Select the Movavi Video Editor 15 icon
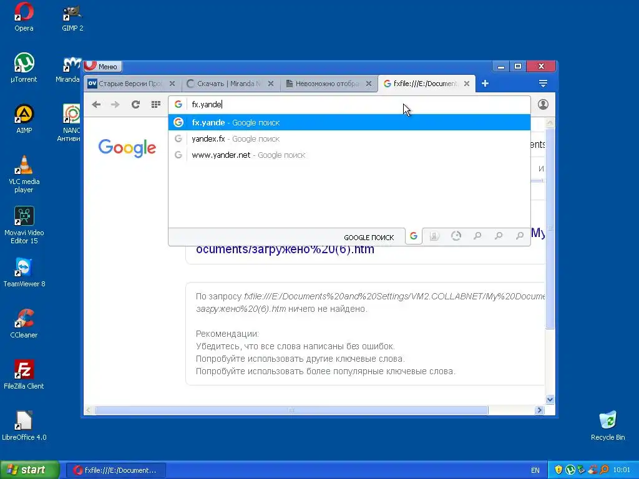Viewport: 639px width, 479px height. pos(24,225)
